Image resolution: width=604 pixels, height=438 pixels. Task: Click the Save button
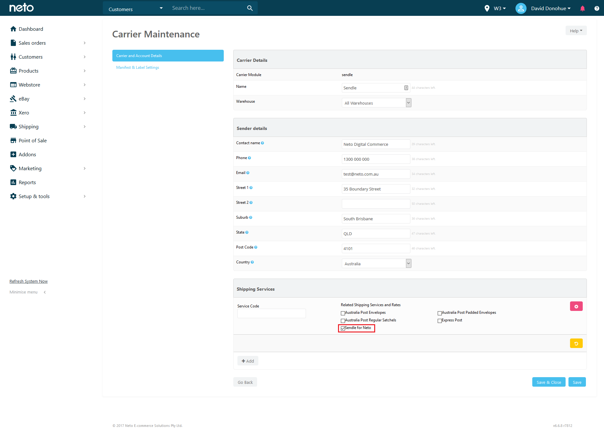(x=577, y=382)
